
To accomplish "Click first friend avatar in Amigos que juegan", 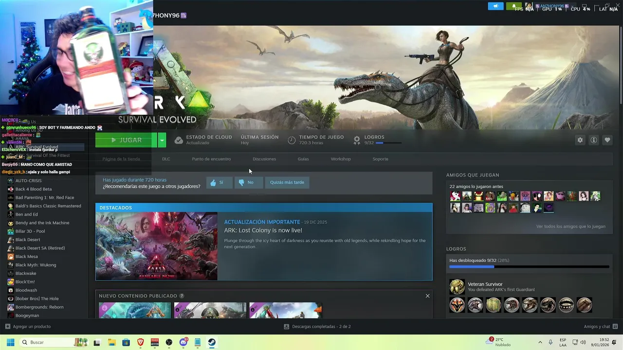I will click(455, 196).
